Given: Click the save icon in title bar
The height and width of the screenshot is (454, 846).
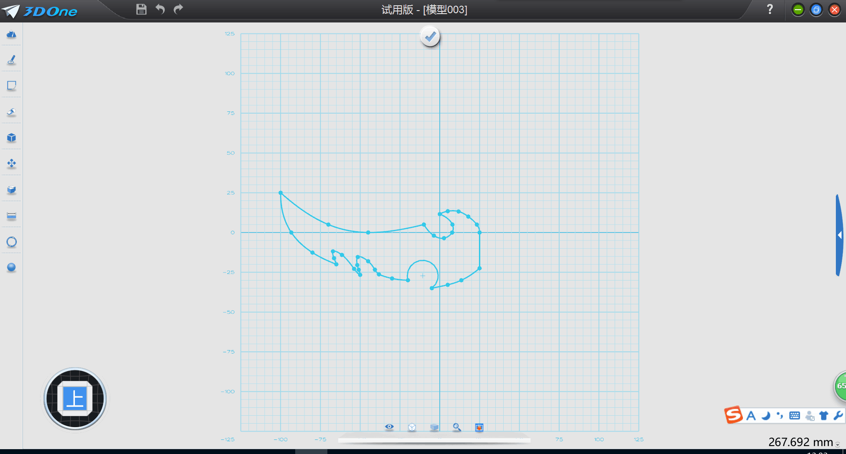Looking at the screenshot, I should pos(141,9).
